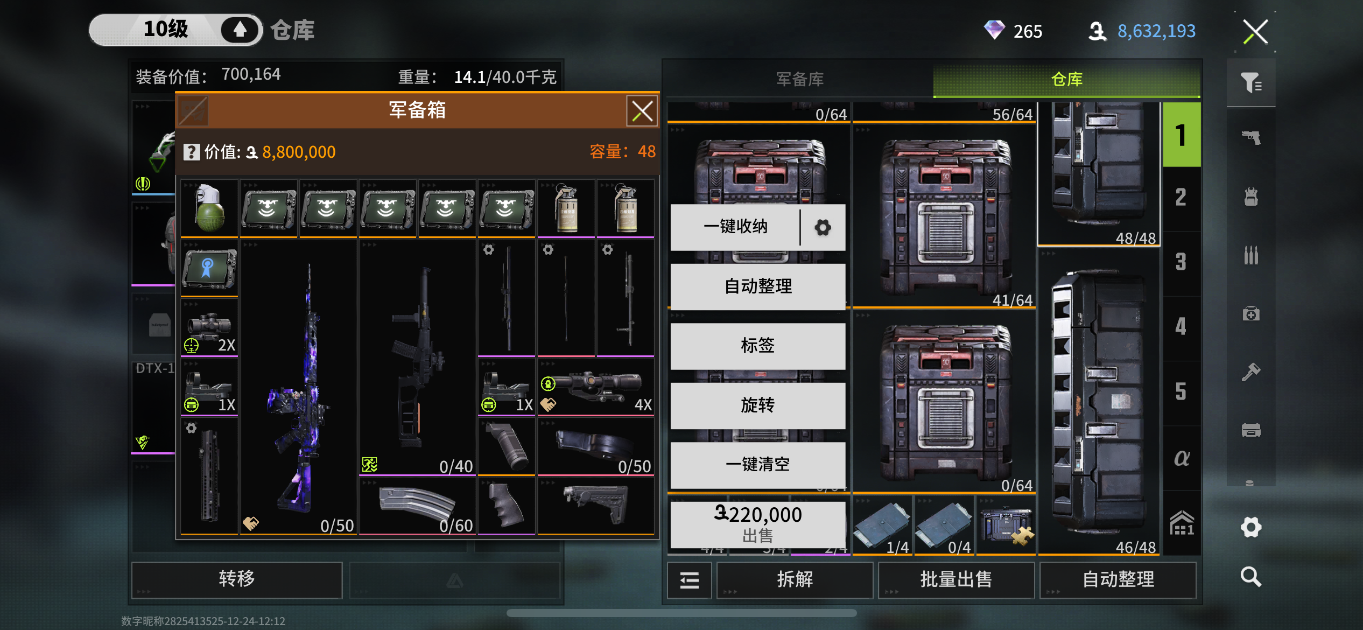Image resolution: width=1363 pixels, height=630 pixels.
Task: Switch to warehouse page 2
Action: pyautogui.click(x=1181, y=198)
